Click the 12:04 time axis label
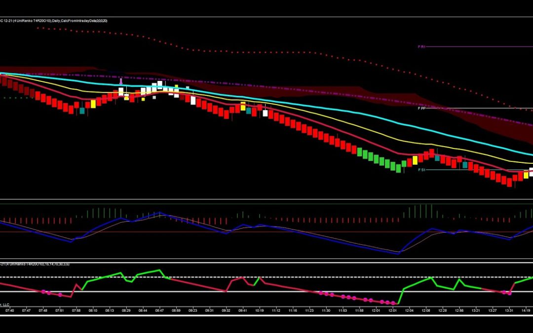The width and height of the screenshot is (533, 333). click(409, 311)
